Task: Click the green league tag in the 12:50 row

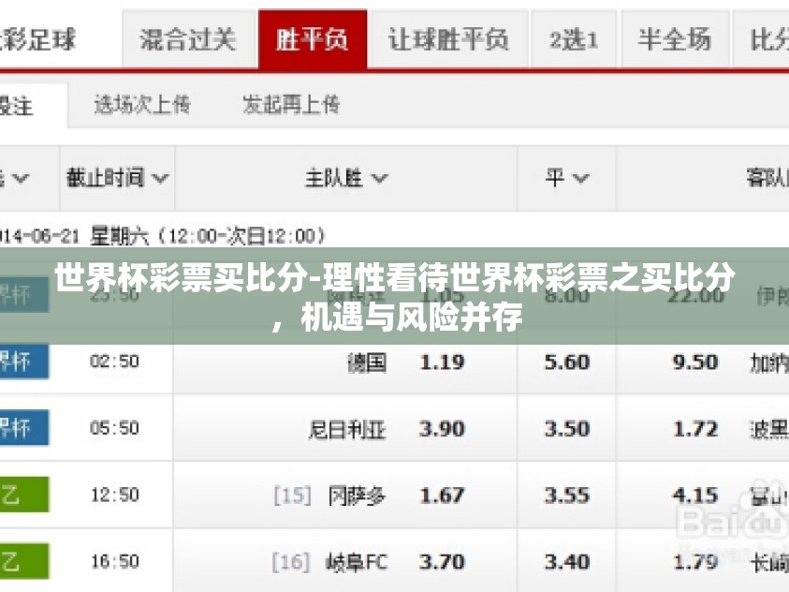Action: [23, 495]
